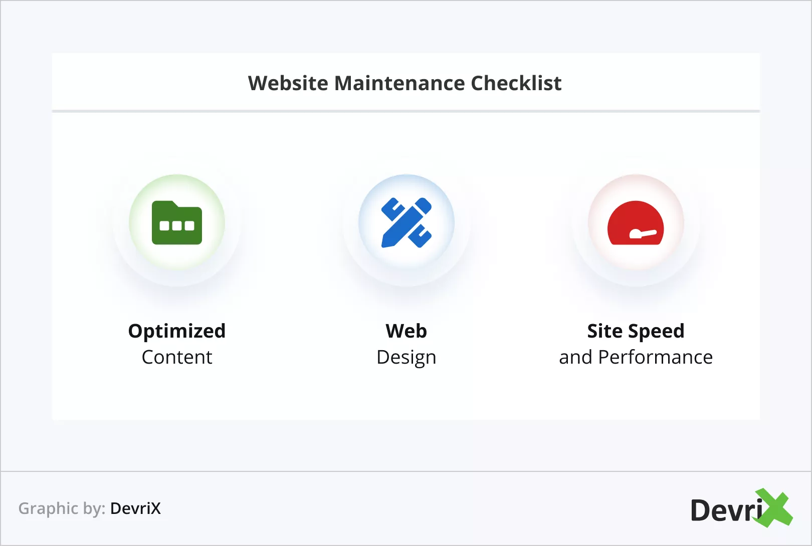
Task: Click the gray 'Graphic by:' text
Action: coord(62,508)
